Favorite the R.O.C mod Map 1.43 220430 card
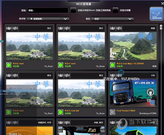Screen dimensions: 164x135 113,28
